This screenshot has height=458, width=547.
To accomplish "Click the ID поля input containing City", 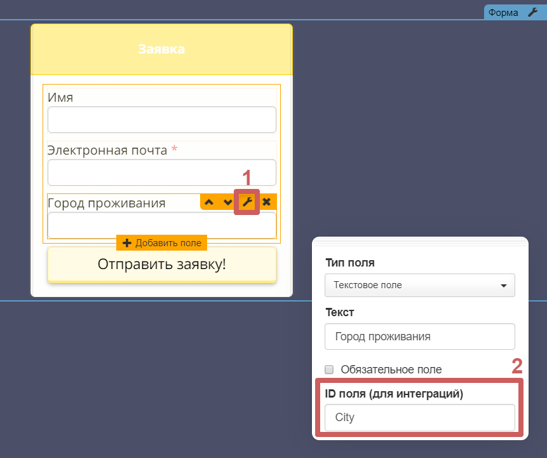I will (x=419, y=418).
